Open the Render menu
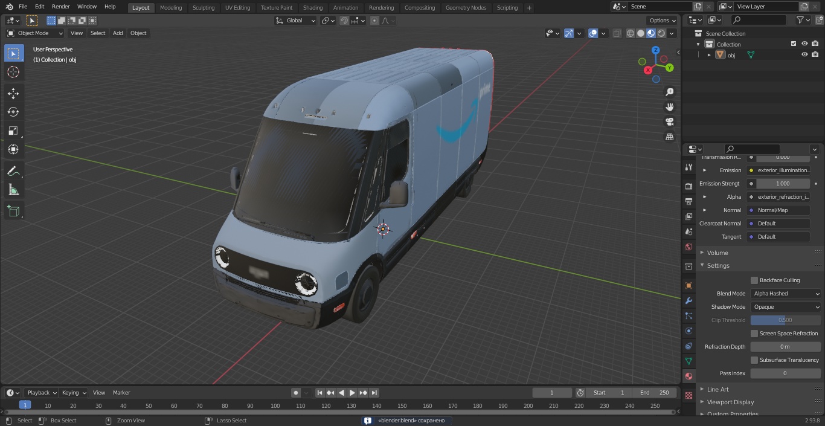 tap(60, 7)
